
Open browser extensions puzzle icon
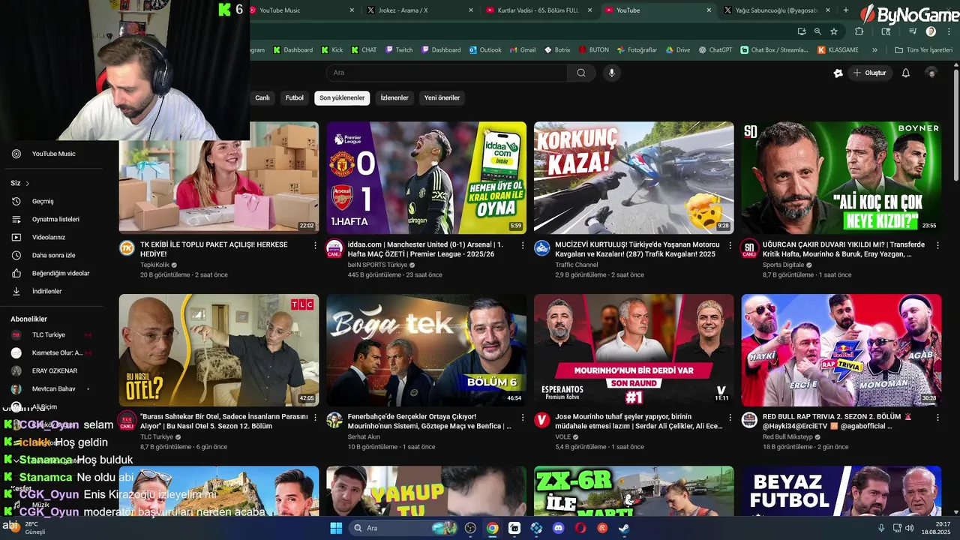pos(859,31)
